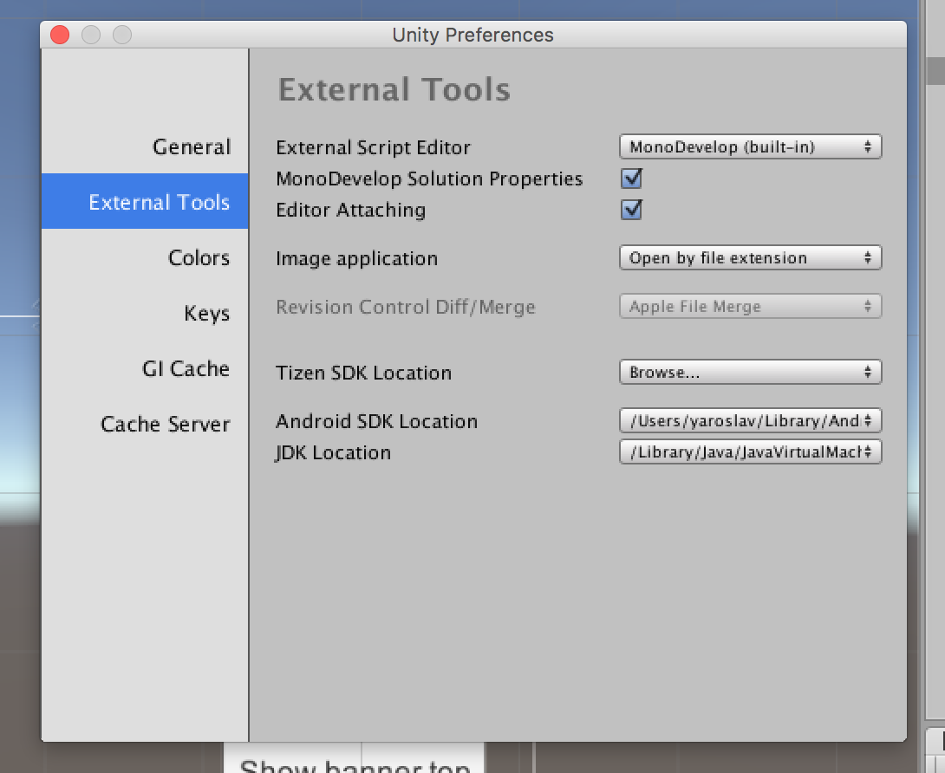Click the Revision Control Diff/Merge dropdown
Image resolution: width=945 pixels, height=773 pixels.
750,307
